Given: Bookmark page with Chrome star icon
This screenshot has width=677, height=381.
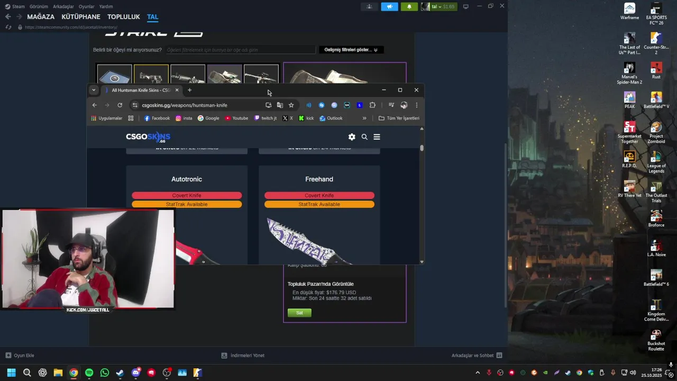Looking at the screenshot, I should click(x=291, y=105).
